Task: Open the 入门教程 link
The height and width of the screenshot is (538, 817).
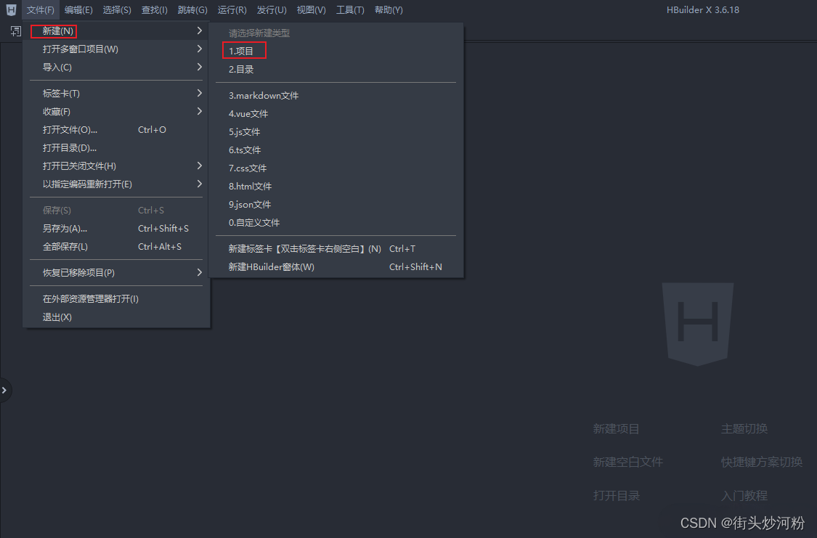Action: [x=744, y=496]
